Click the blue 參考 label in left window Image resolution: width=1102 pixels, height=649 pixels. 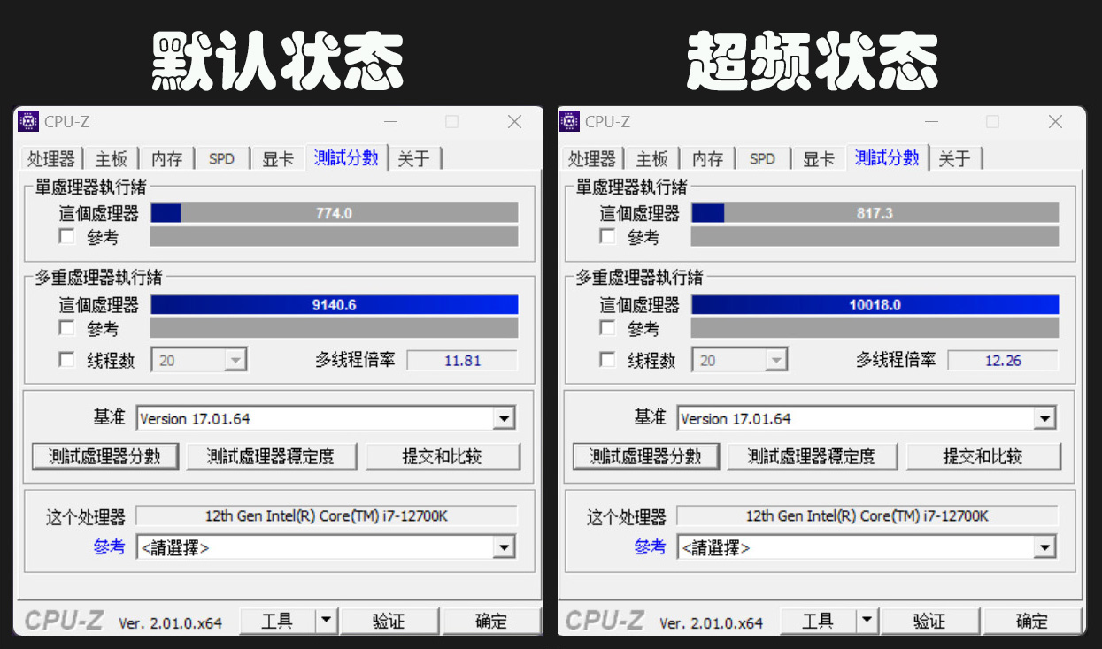[x=109, y=546]
